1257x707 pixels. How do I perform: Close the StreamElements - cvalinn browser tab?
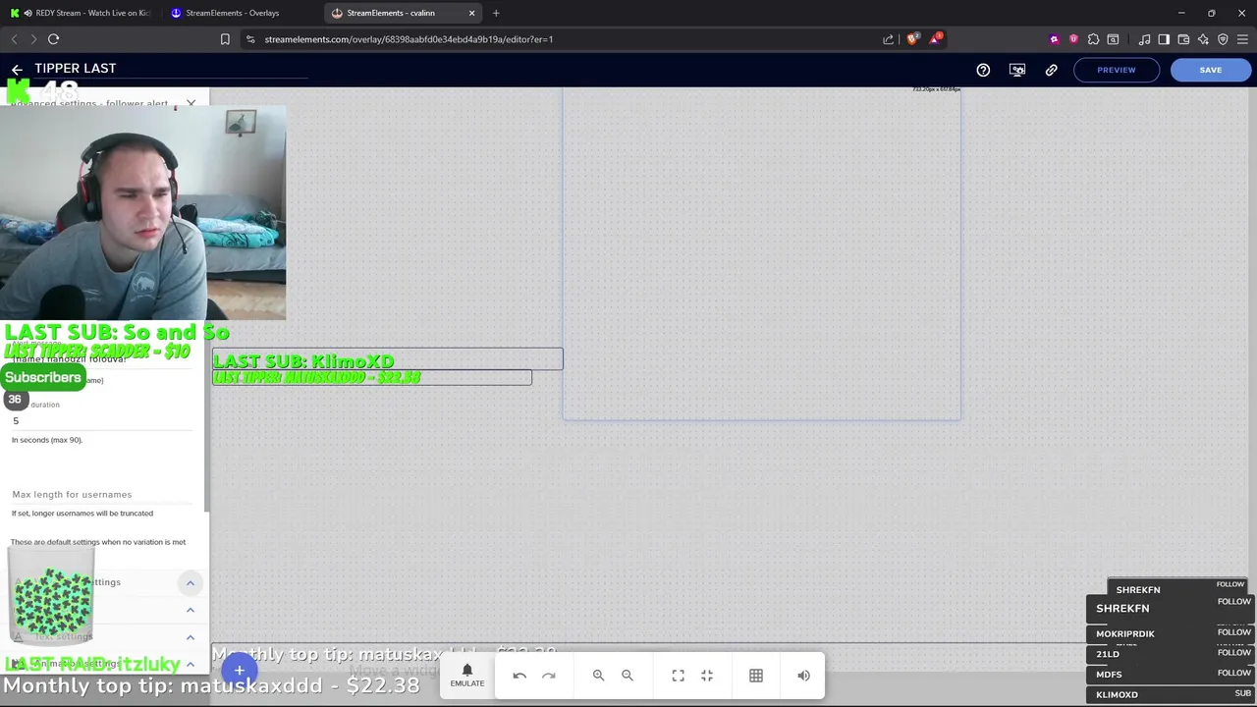tap(471, 13)
